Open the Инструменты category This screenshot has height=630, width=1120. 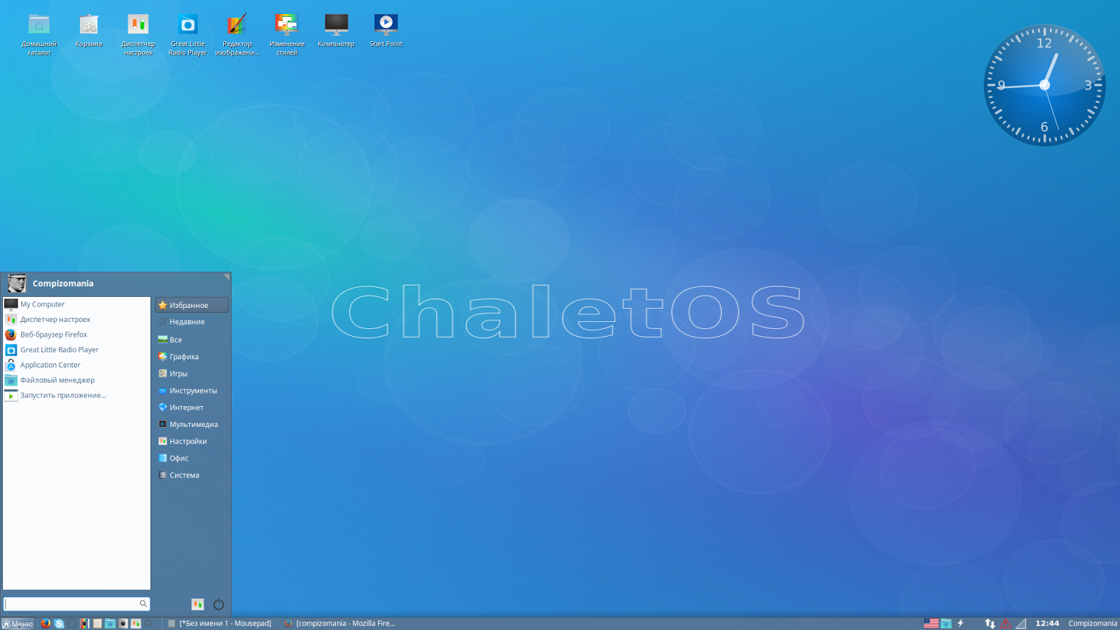(192, 391)
